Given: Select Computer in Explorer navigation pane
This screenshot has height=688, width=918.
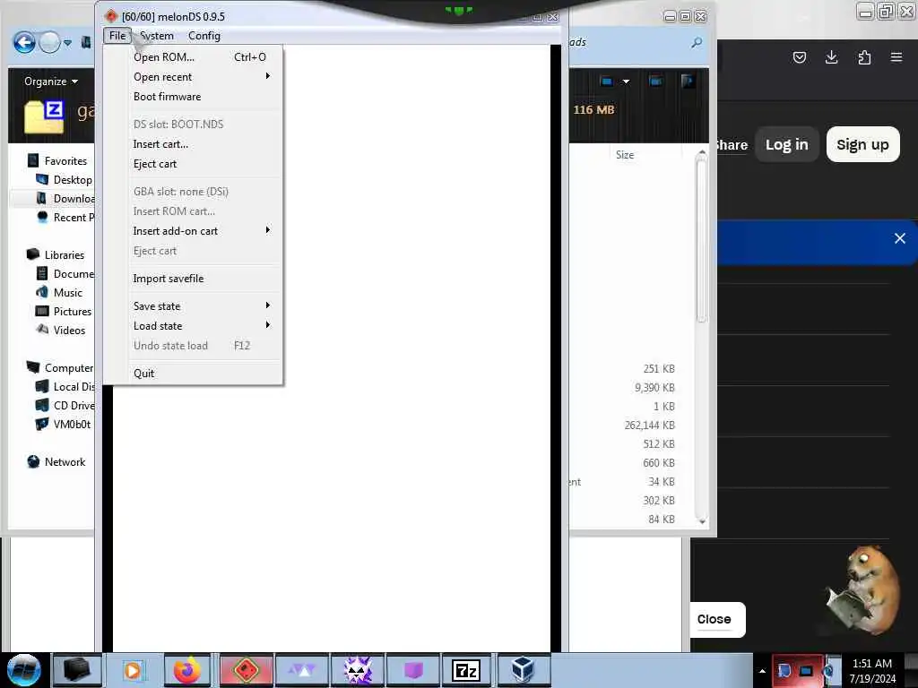Looking at the screenshot, I should coord(60,368).
